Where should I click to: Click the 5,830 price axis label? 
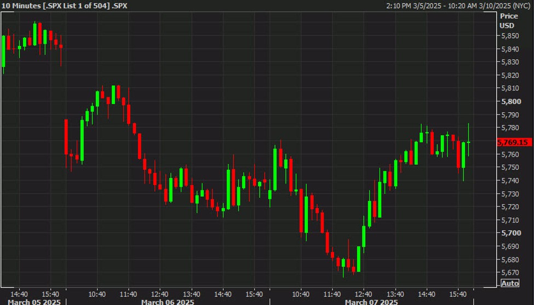tap(510, 62)
